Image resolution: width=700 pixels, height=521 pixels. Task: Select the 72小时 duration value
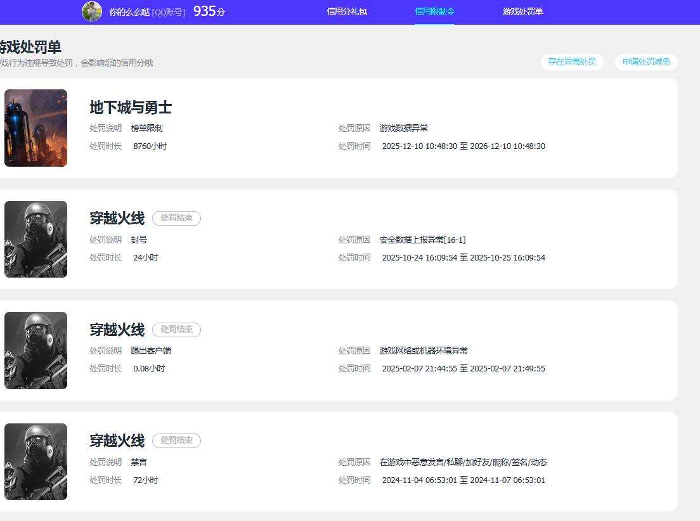pos(146,480)
